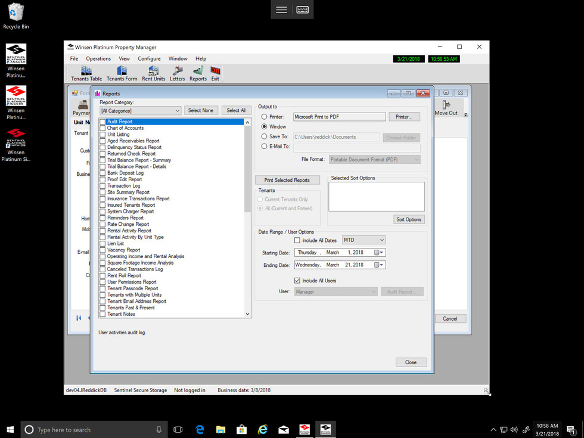This screenshot has width=584, height=438.
Task: Select the Winsen Platinum Graphics desktop shortcut
Action: 16,145
